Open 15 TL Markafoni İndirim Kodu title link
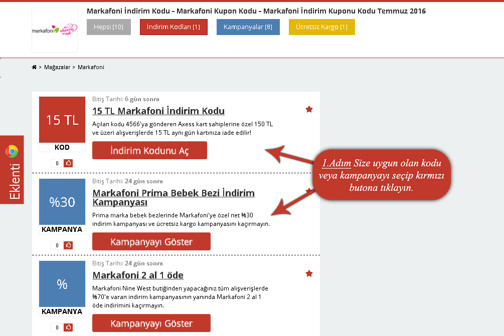This screenshot has width=504, height=336. [x=158, y=111]
